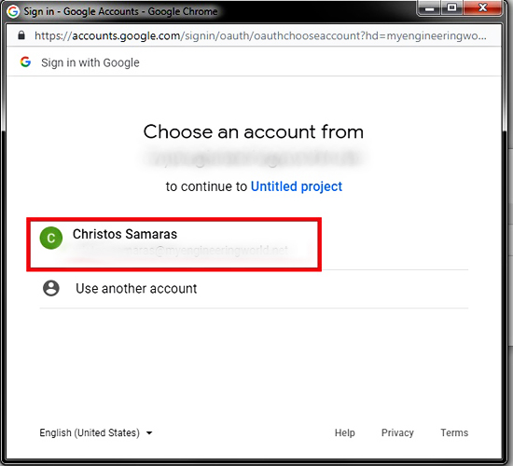Screen dimensions: 513x466
Task: Expand the English (United States) language dropdown
Action: click(96, 432)
